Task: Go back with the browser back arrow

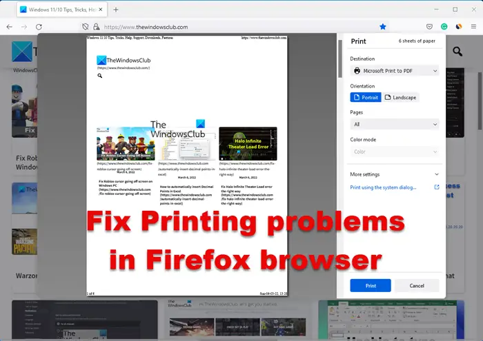Action: [x=10, y=27]
